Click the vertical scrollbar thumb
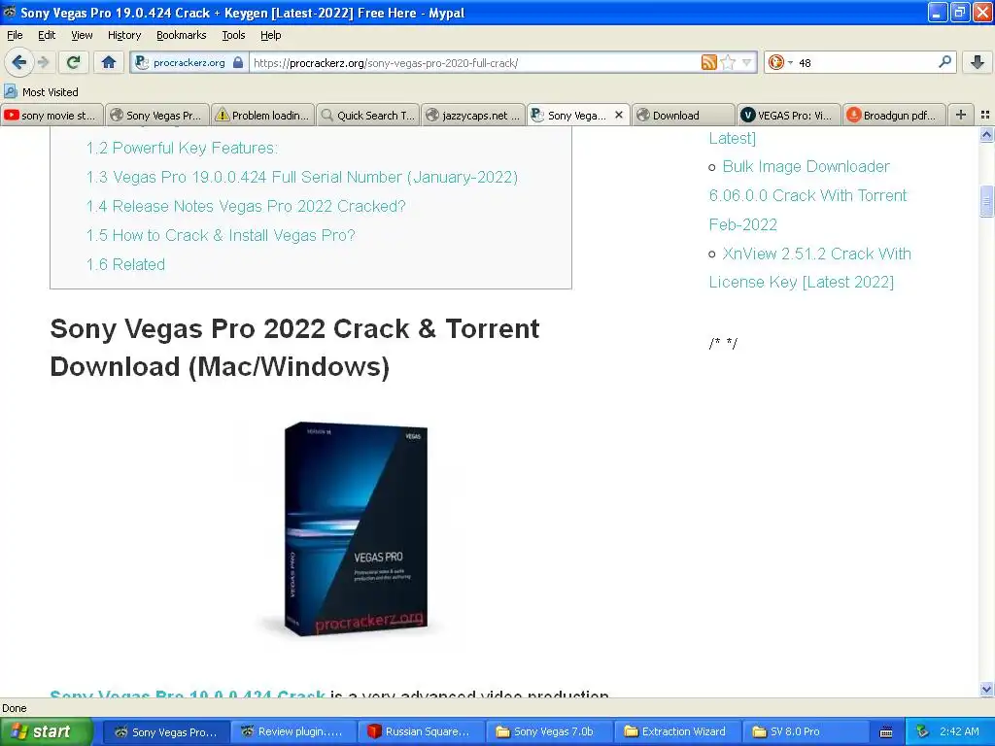The width and height of the screenshot is (995, 746). [986, 202]
